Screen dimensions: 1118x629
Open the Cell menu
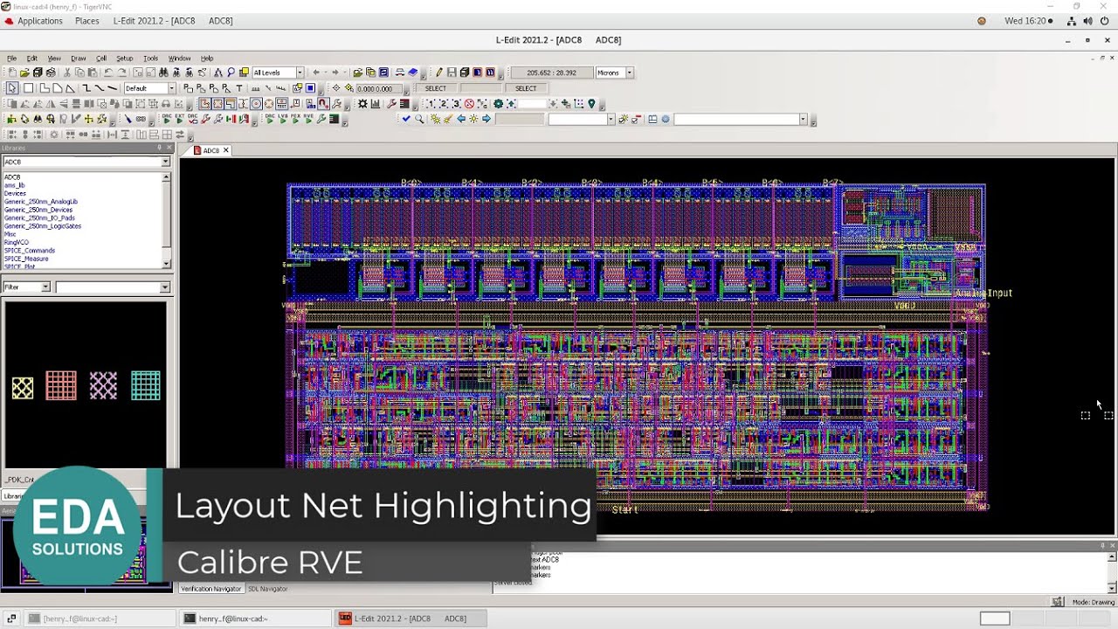click(101, 59)
